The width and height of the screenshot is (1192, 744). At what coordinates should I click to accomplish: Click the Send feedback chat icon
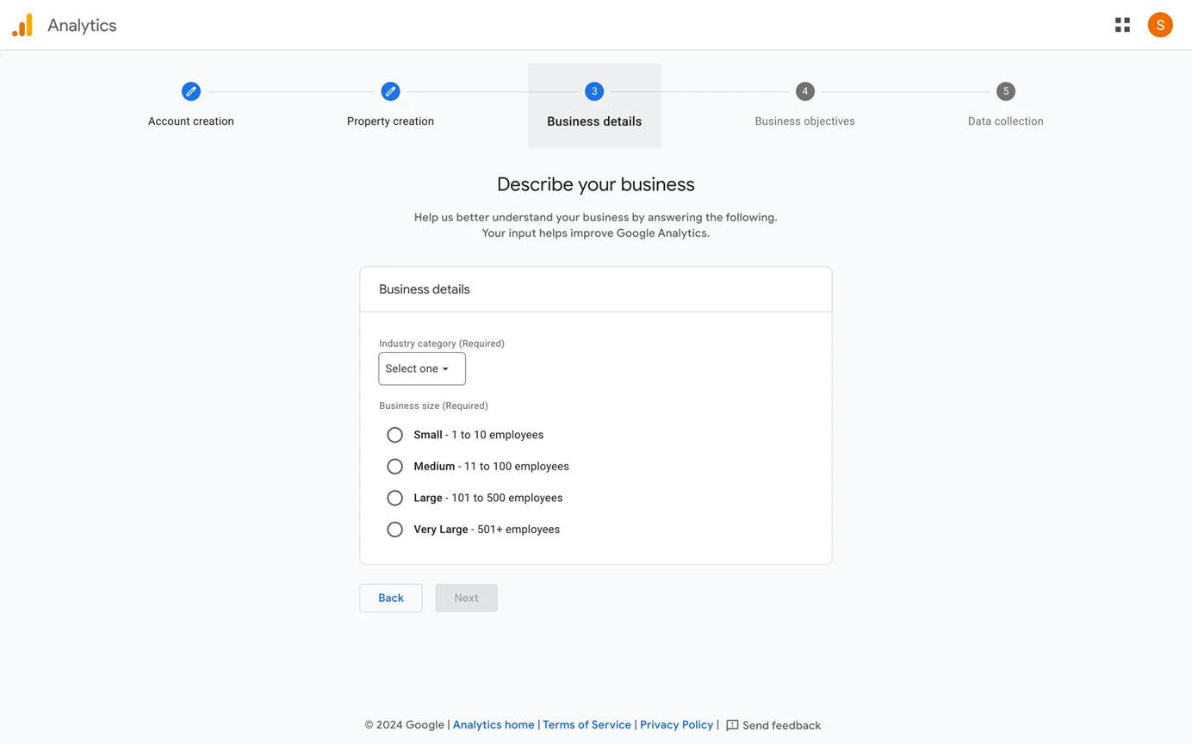pos(731,725)
